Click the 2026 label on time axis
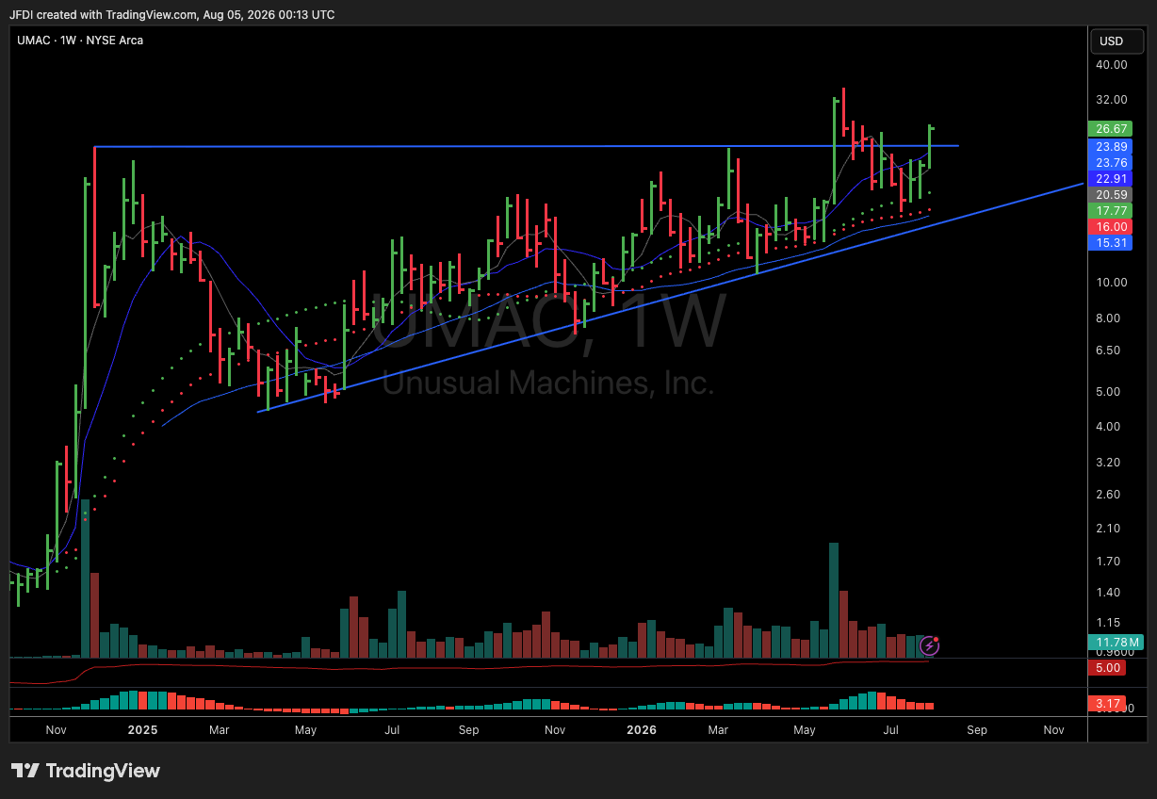 click(x=642, y=730)
